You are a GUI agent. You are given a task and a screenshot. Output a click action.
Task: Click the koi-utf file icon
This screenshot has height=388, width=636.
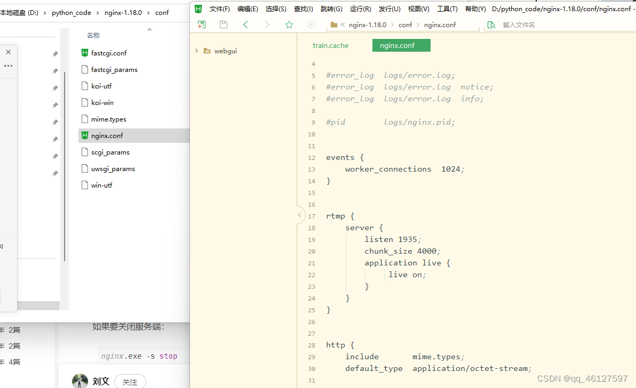pyautogui.click(x=85, y=86)
